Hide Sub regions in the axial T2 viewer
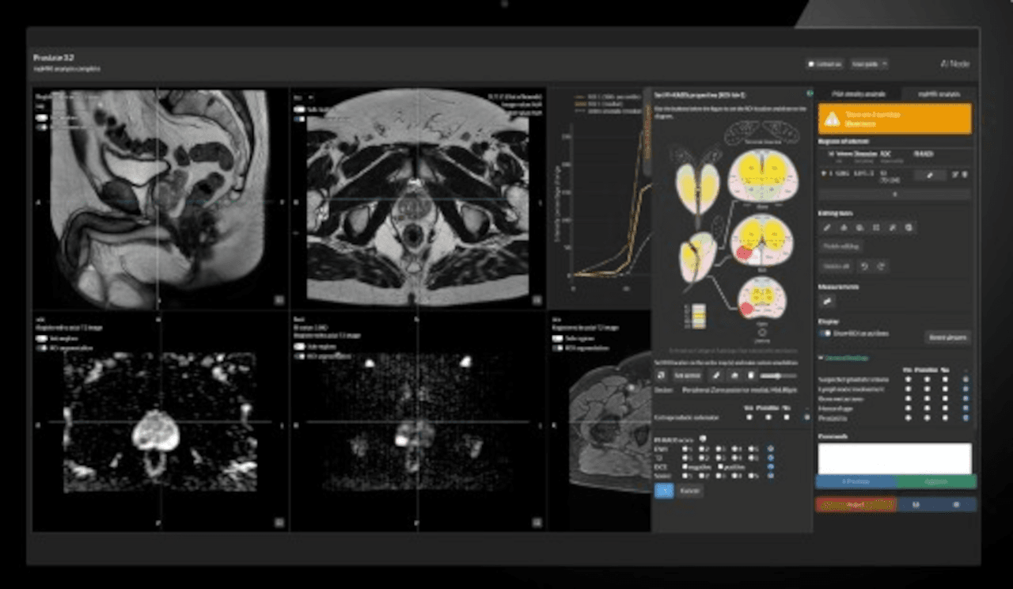 tap(300, 109)
